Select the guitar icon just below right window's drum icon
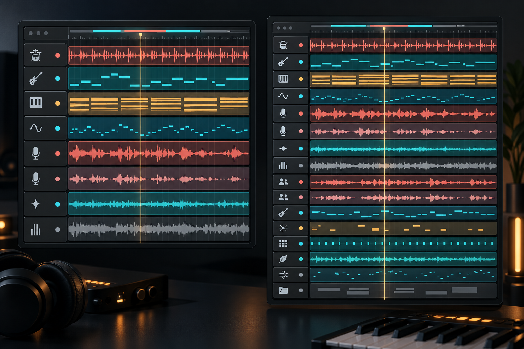The image size is (524, 349). coord(283,62)
